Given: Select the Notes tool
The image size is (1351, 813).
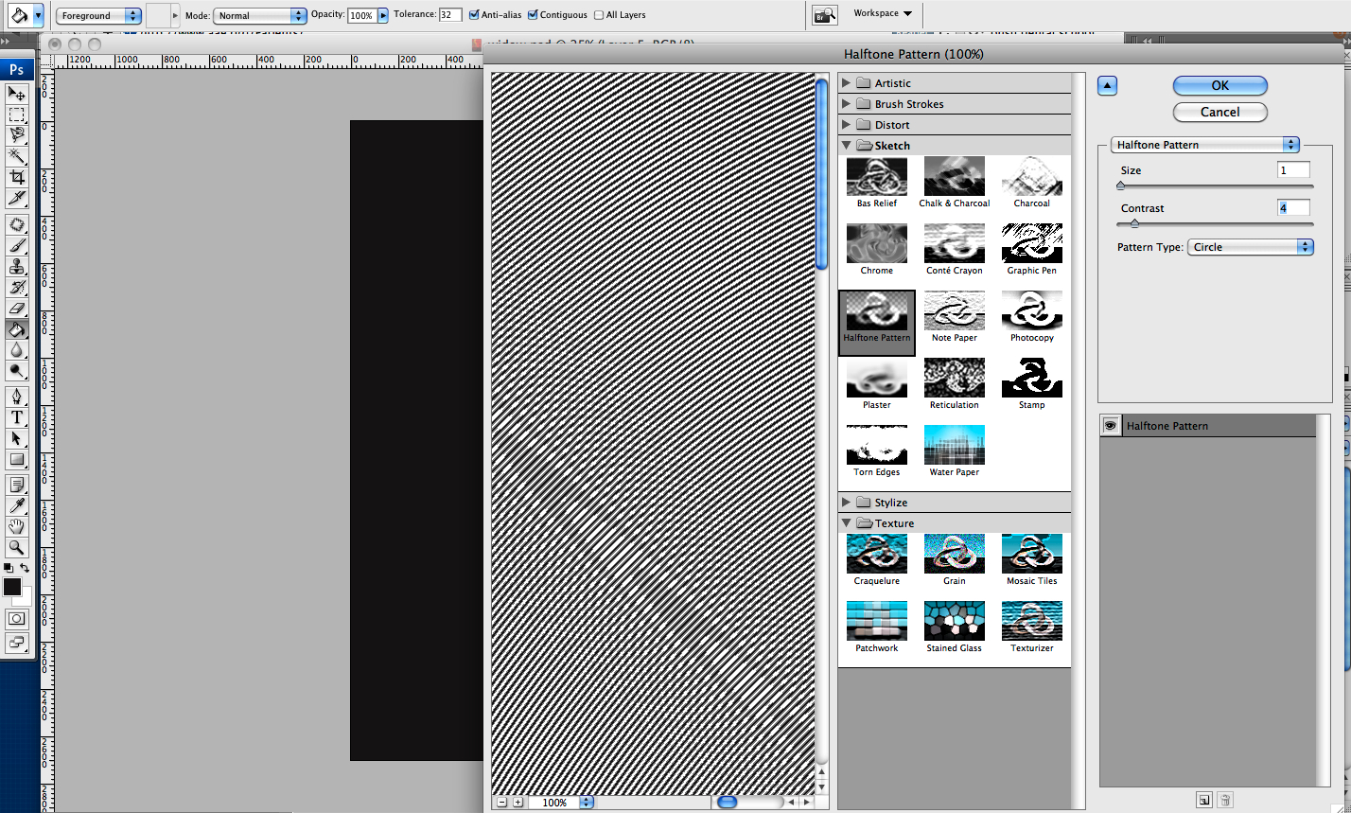Looking at the screenshot, I should [17, 485].
